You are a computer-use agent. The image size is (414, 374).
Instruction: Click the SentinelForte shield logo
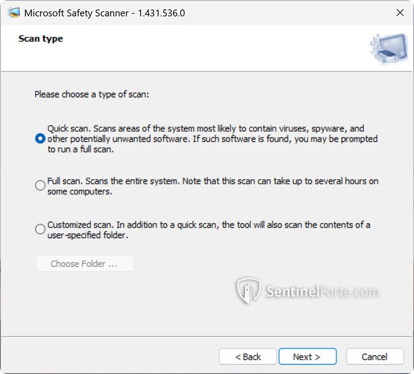(248, 291)
